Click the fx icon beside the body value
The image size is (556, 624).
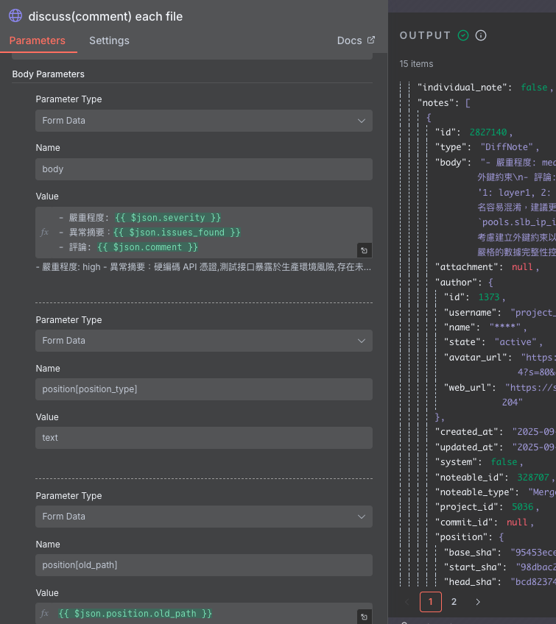coord(44,232)
